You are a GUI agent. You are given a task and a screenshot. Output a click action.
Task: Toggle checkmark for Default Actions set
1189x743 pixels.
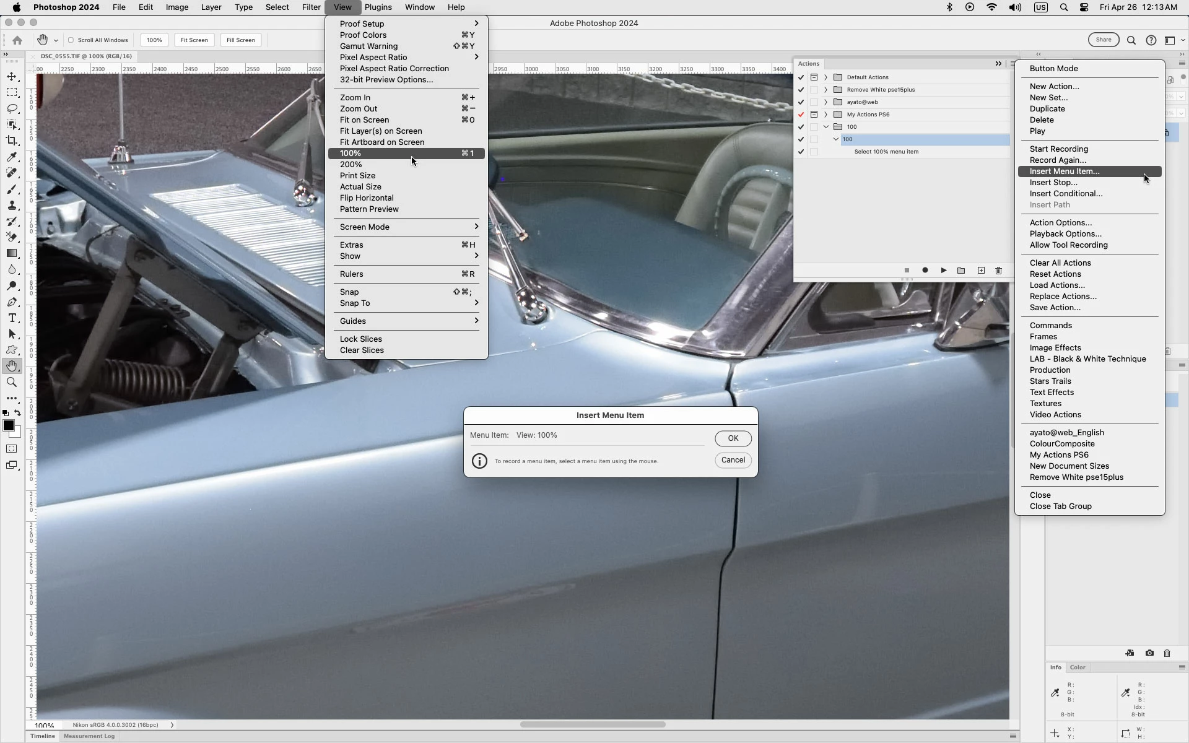click(x=801, y=77)
